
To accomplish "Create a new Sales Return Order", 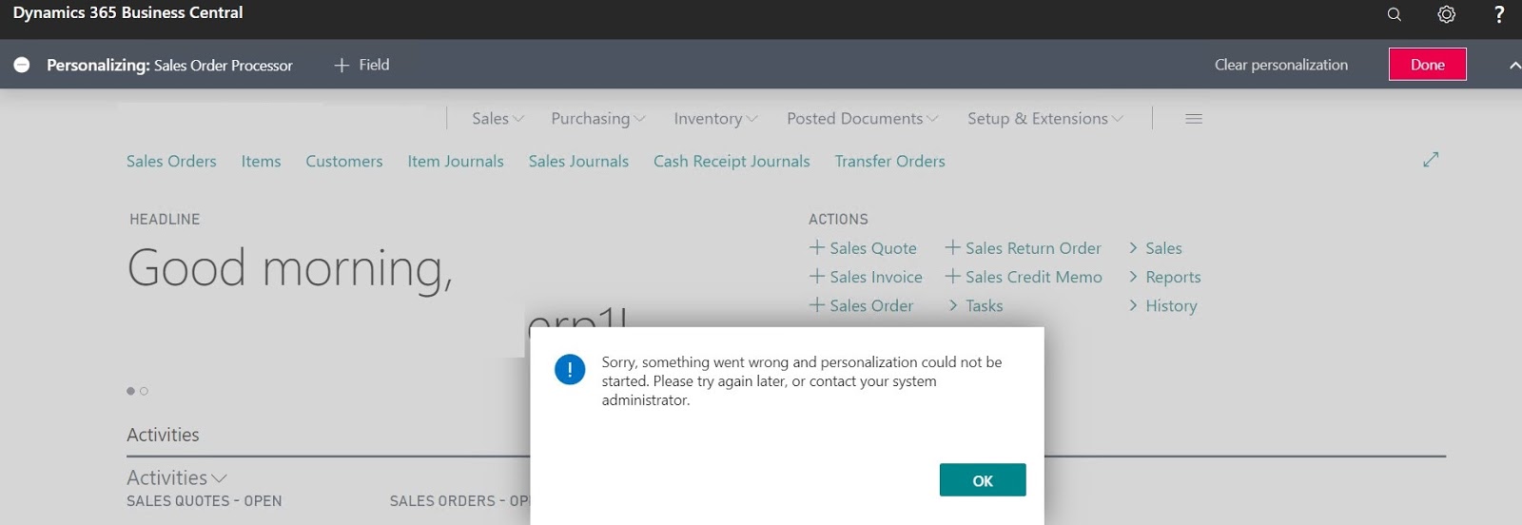I will 1023,248.
